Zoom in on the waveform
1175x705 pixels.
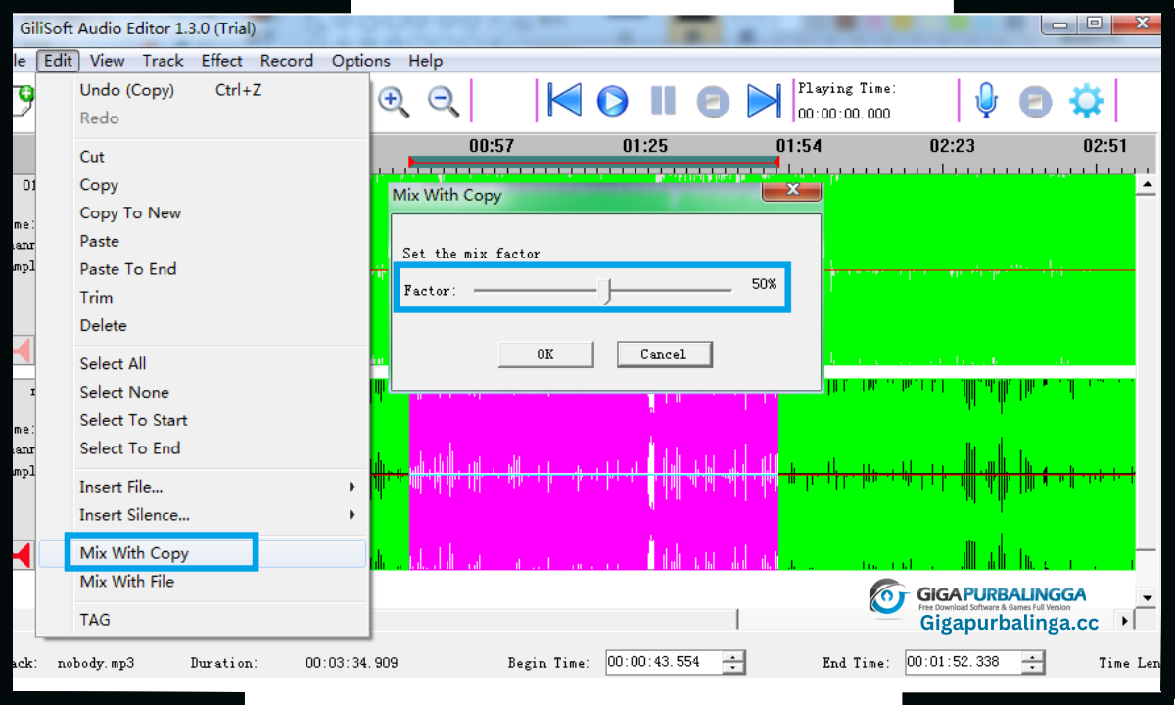point(394,101)
